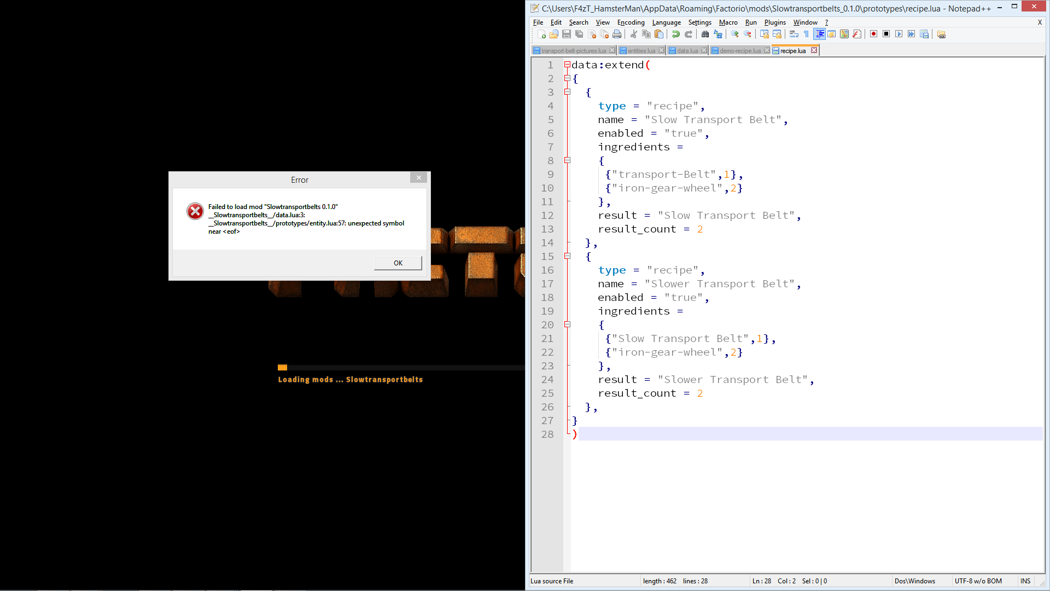The height and width of the screenshot is (591, 1050).
Task: Click the Print icon in toolbar
Action: tap(617, 34)
